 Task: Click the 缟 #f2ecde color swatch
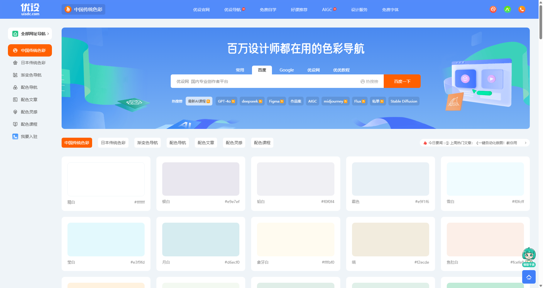point(390,239)
